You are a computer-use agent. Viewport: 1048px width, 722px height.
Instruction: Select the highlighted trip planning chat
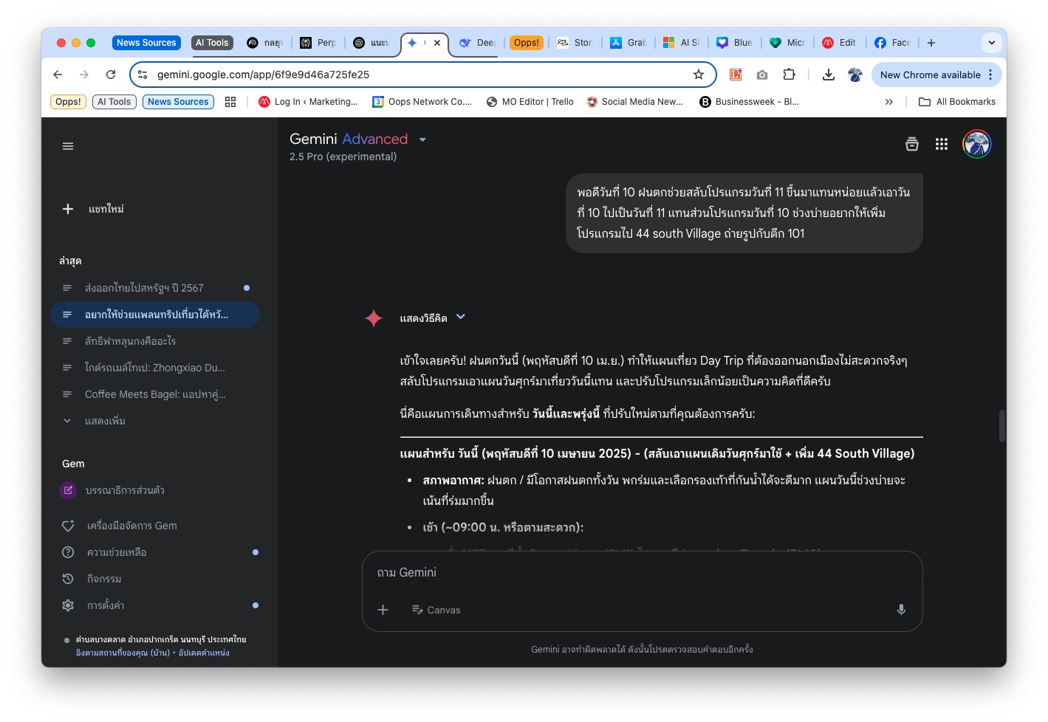(155, 314)
